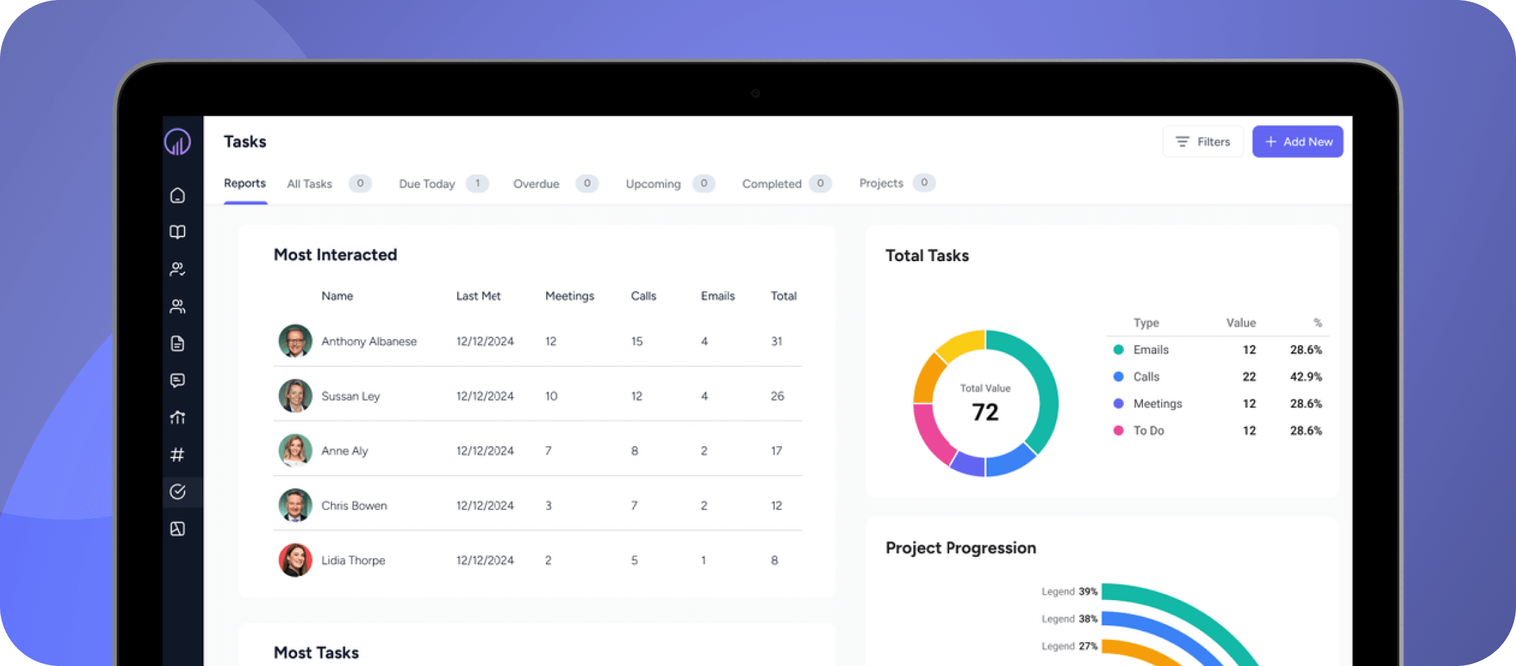Open the open-book sidebar icon
This screenshot has height=666, width=1516.
click(x=177, y=232)
